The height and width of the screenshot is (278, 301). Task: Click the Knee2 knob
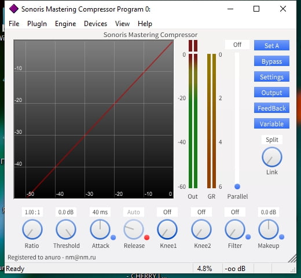coord(201,229)
